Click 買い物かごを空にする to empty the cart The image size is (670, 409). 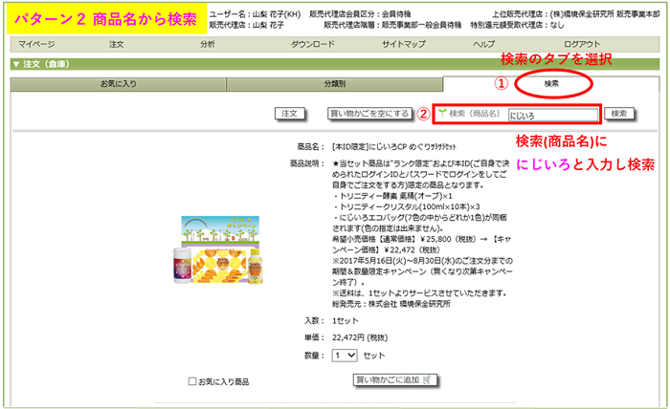pos(369,113)
